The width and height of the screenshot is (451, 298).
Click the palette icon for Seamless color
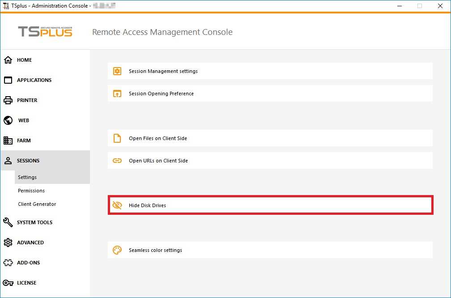point(117,250)
